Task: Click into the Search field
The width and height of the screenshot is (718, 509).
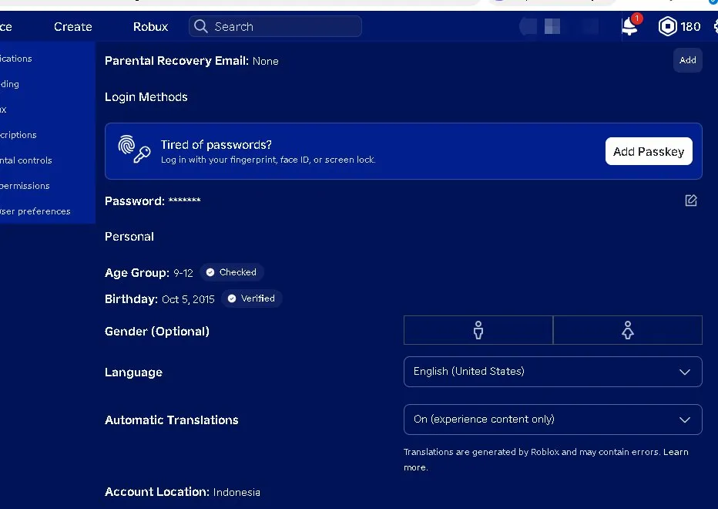Action: click(275, 26)
